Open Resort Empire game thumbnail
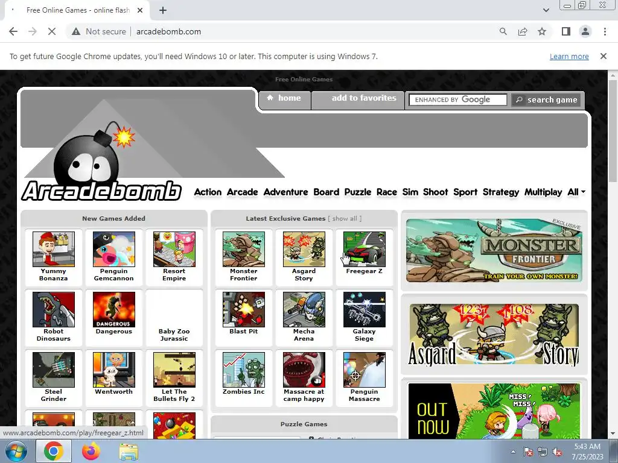 [174, 249]
